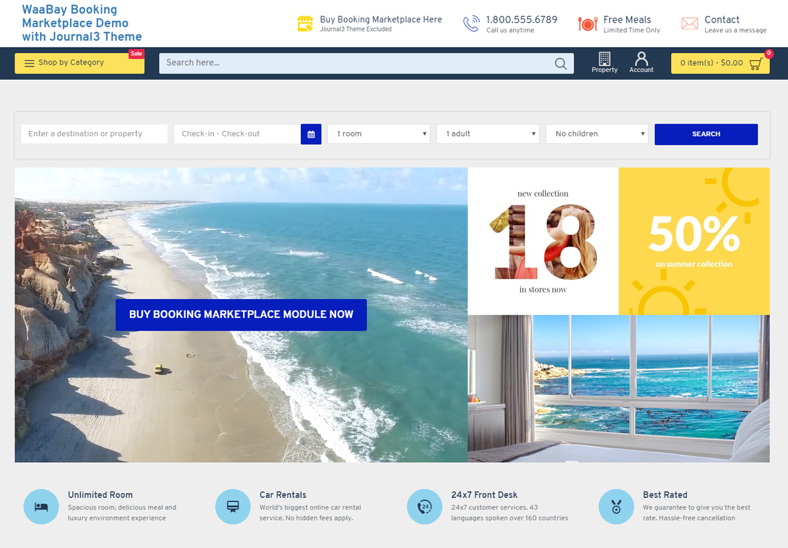
Task: Click the yellow store icon in header
Action: [x=305, y=24]
